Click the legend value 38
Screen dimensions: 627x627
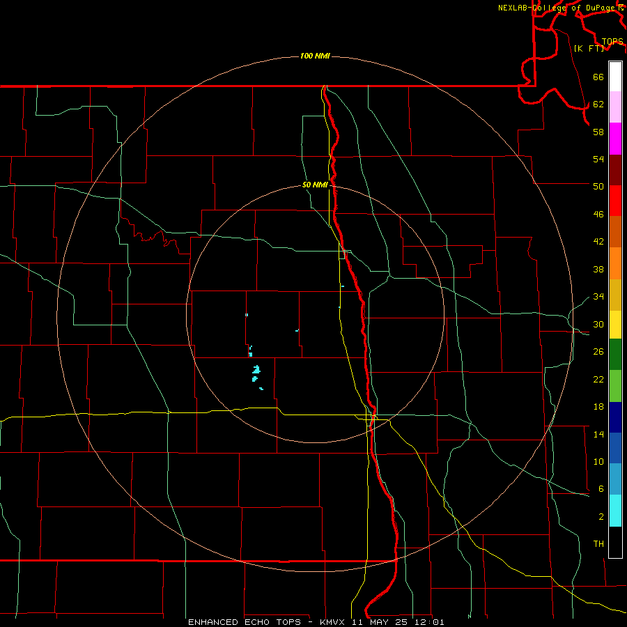pos(598,269)
